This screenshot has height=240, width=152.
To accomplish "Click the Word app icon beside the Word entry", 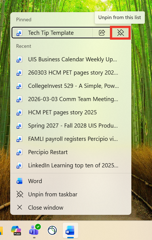I will (19, 181).
